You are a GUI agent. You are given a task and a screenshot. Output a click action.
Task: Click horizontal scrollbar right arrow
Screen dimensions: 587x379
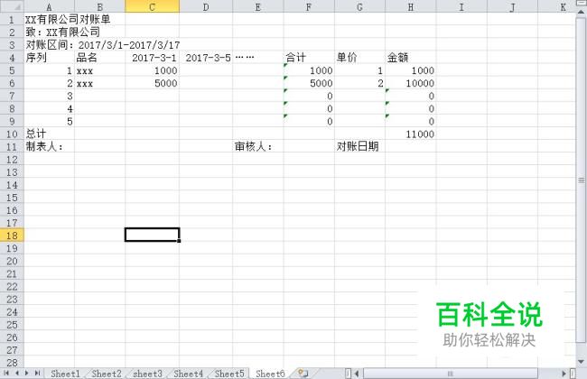[564, 374]
